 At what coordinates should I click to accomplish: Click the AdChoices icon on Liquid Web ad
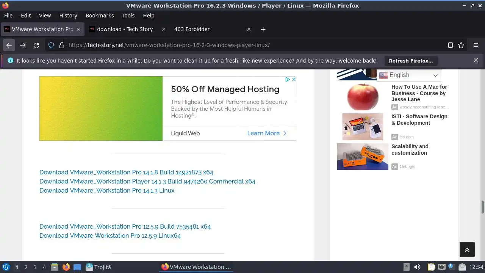(288, 79)
